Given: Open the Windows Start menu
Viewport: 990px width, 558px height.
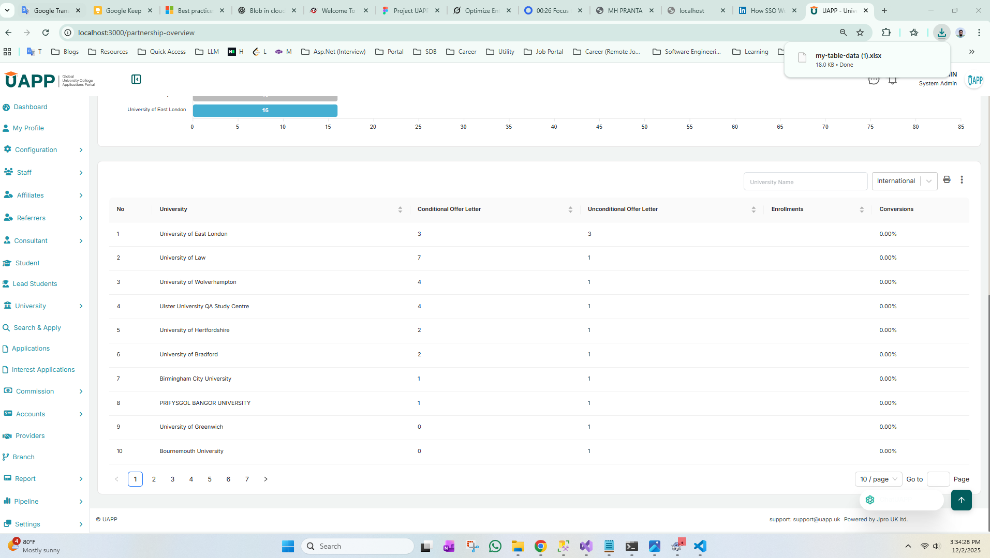Looking at the screenshot, I should pyautogui.click(x=288, y=546).
